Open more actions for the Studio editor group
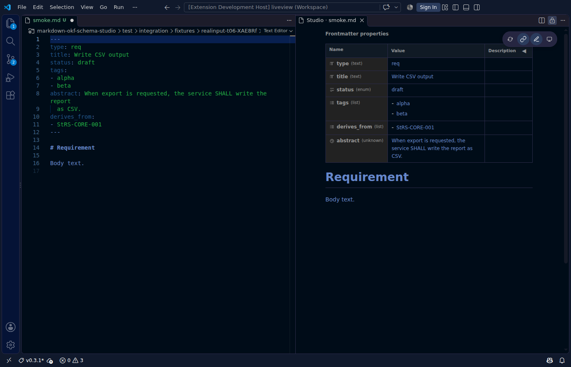571x367 pixels. tap(563, 20)
